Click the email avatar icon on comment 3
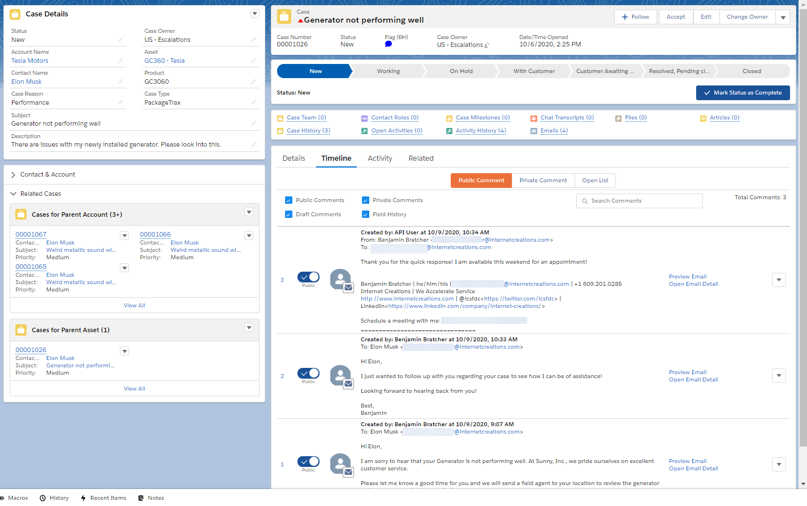The height and width of the screenshot is (506, 807). click(341, 280)
